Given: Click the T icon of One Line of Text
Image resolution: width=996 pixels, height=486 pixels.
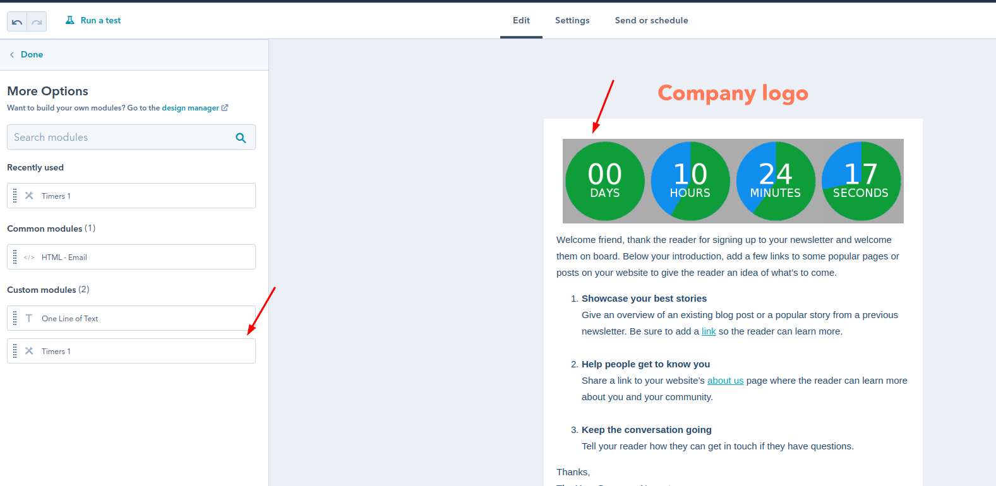Looking at the screenshot, I should pyautogui.click(x=29, y=318).
